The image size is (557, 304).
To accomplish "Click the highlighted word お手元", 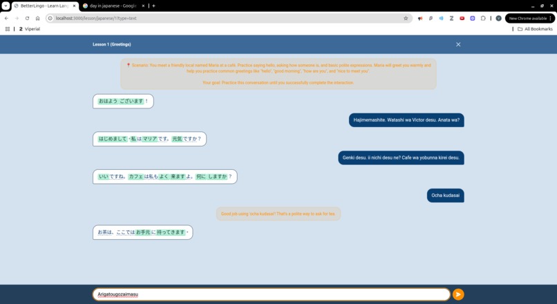I will [x=143, y=232].
